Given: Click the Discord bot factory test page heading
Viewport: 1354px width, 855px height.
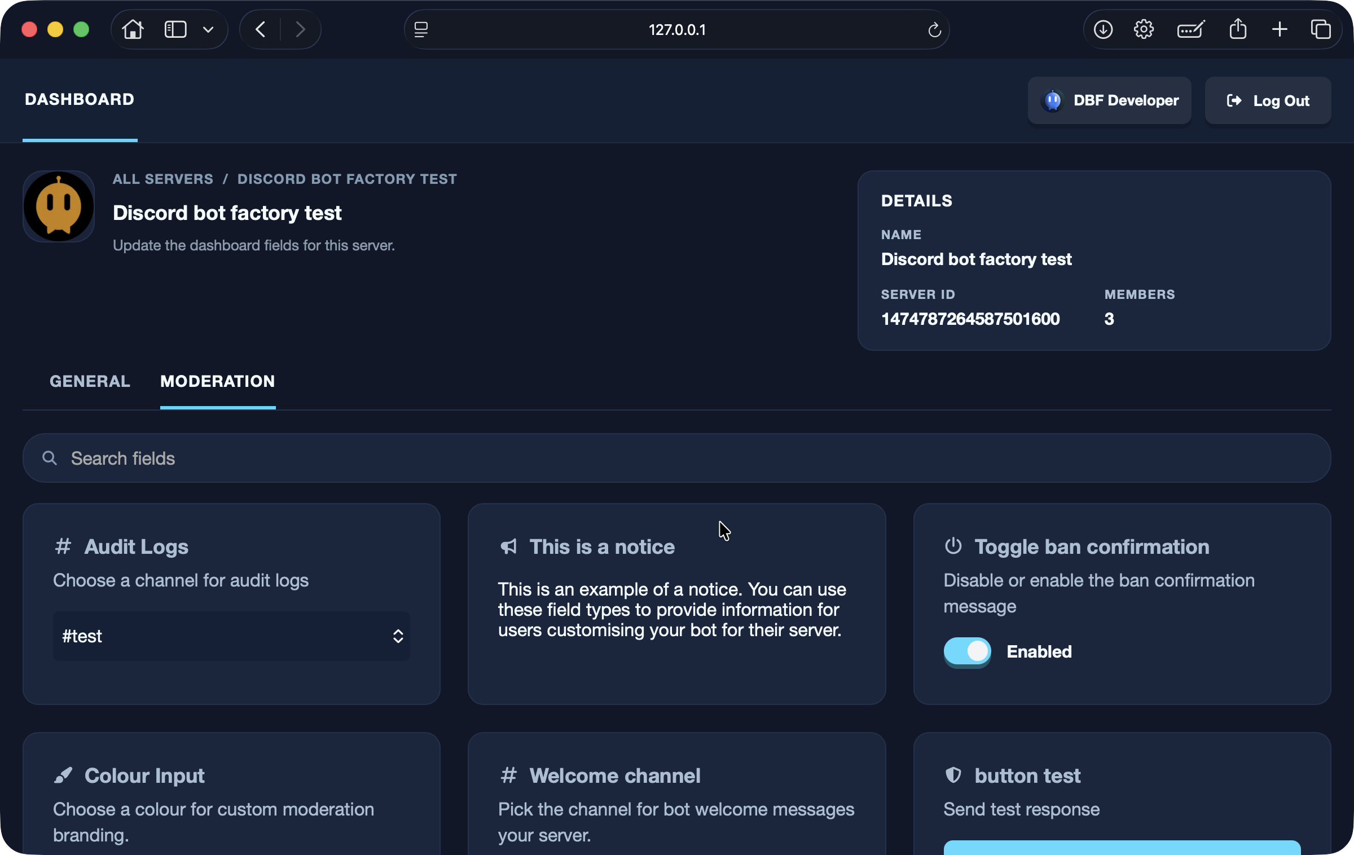Looking at the screenshot, I should 227,213.
